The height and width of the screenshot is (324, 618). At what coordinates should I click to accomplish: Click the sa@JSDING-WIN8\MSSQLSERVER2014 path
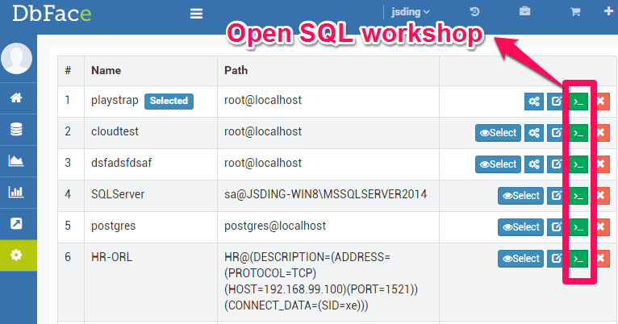[326, 194]
